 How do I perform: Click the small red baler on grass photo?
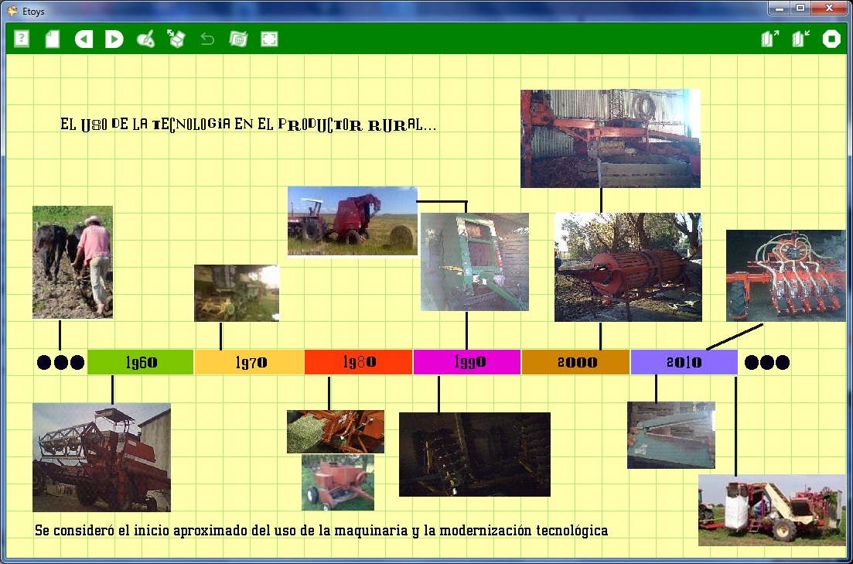coord(338,482)
